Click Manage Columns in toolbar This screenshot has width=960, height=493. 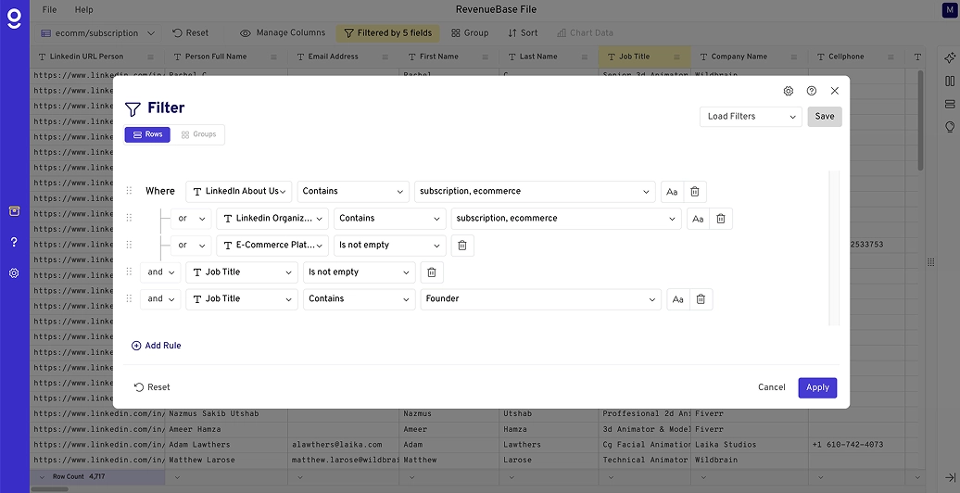point(283,33)
